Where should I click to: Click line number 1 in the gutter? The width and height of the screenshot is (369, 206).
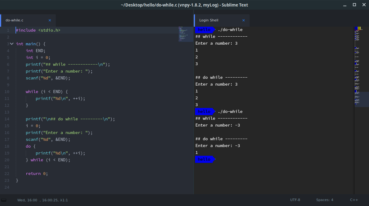click(x=8, y=30)
